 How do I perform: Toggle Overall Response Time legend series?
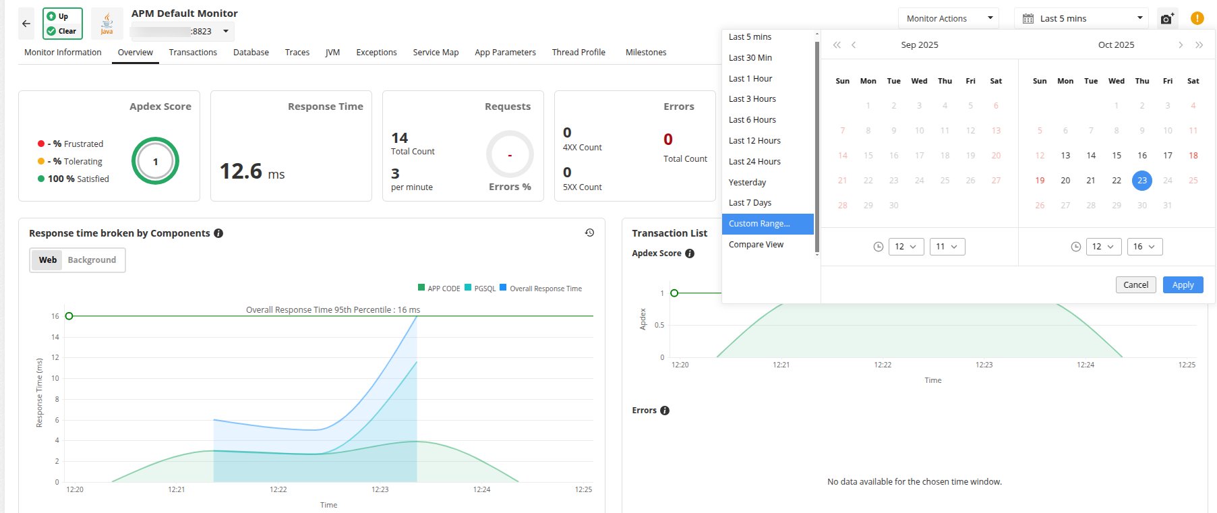pyautogui.click(x=541, y=289)
